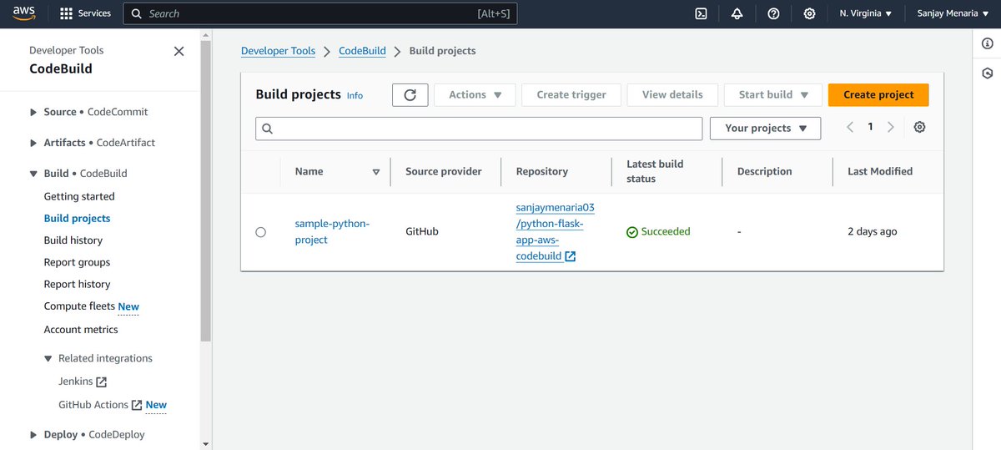The width and height of the screenshot is (1001, 450).
Task: Click the Last Modified column header
Action: click(880, 171)
